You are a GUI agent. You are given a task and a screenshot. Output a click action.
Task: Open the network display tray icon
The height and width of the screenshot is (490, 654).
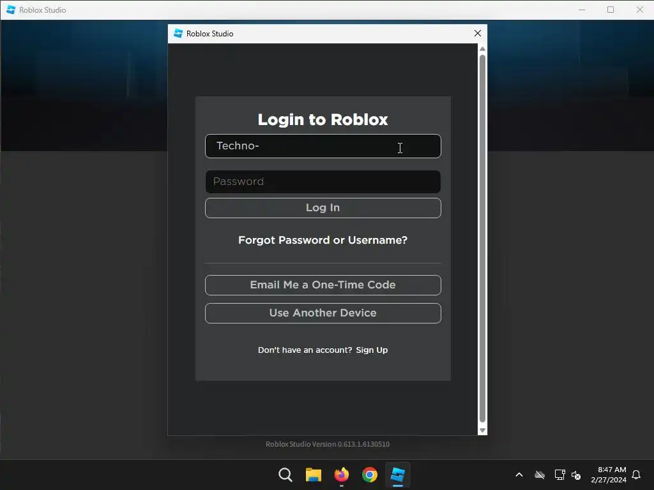pyautogui.click(x=559, y=475)
